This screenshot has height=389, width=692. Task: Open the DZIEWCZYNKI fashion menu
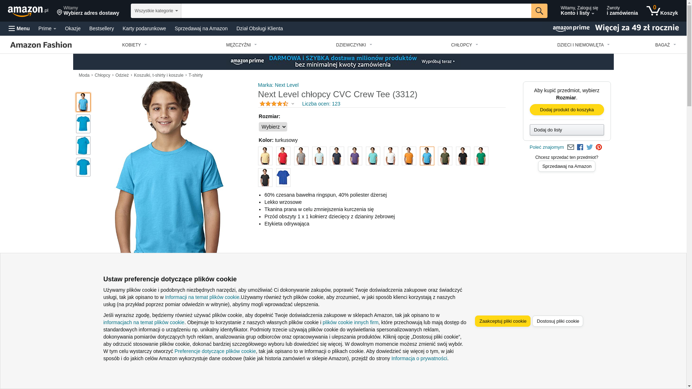pos(354,45)
